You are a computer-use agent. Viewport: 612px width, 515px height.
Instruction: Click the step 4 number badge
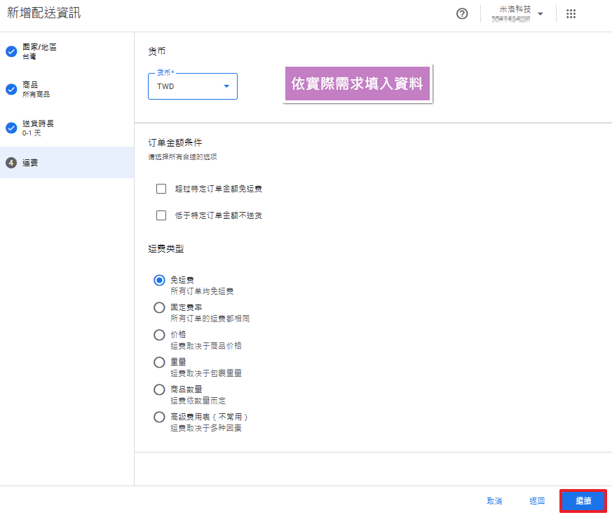[x=11, y=163]
